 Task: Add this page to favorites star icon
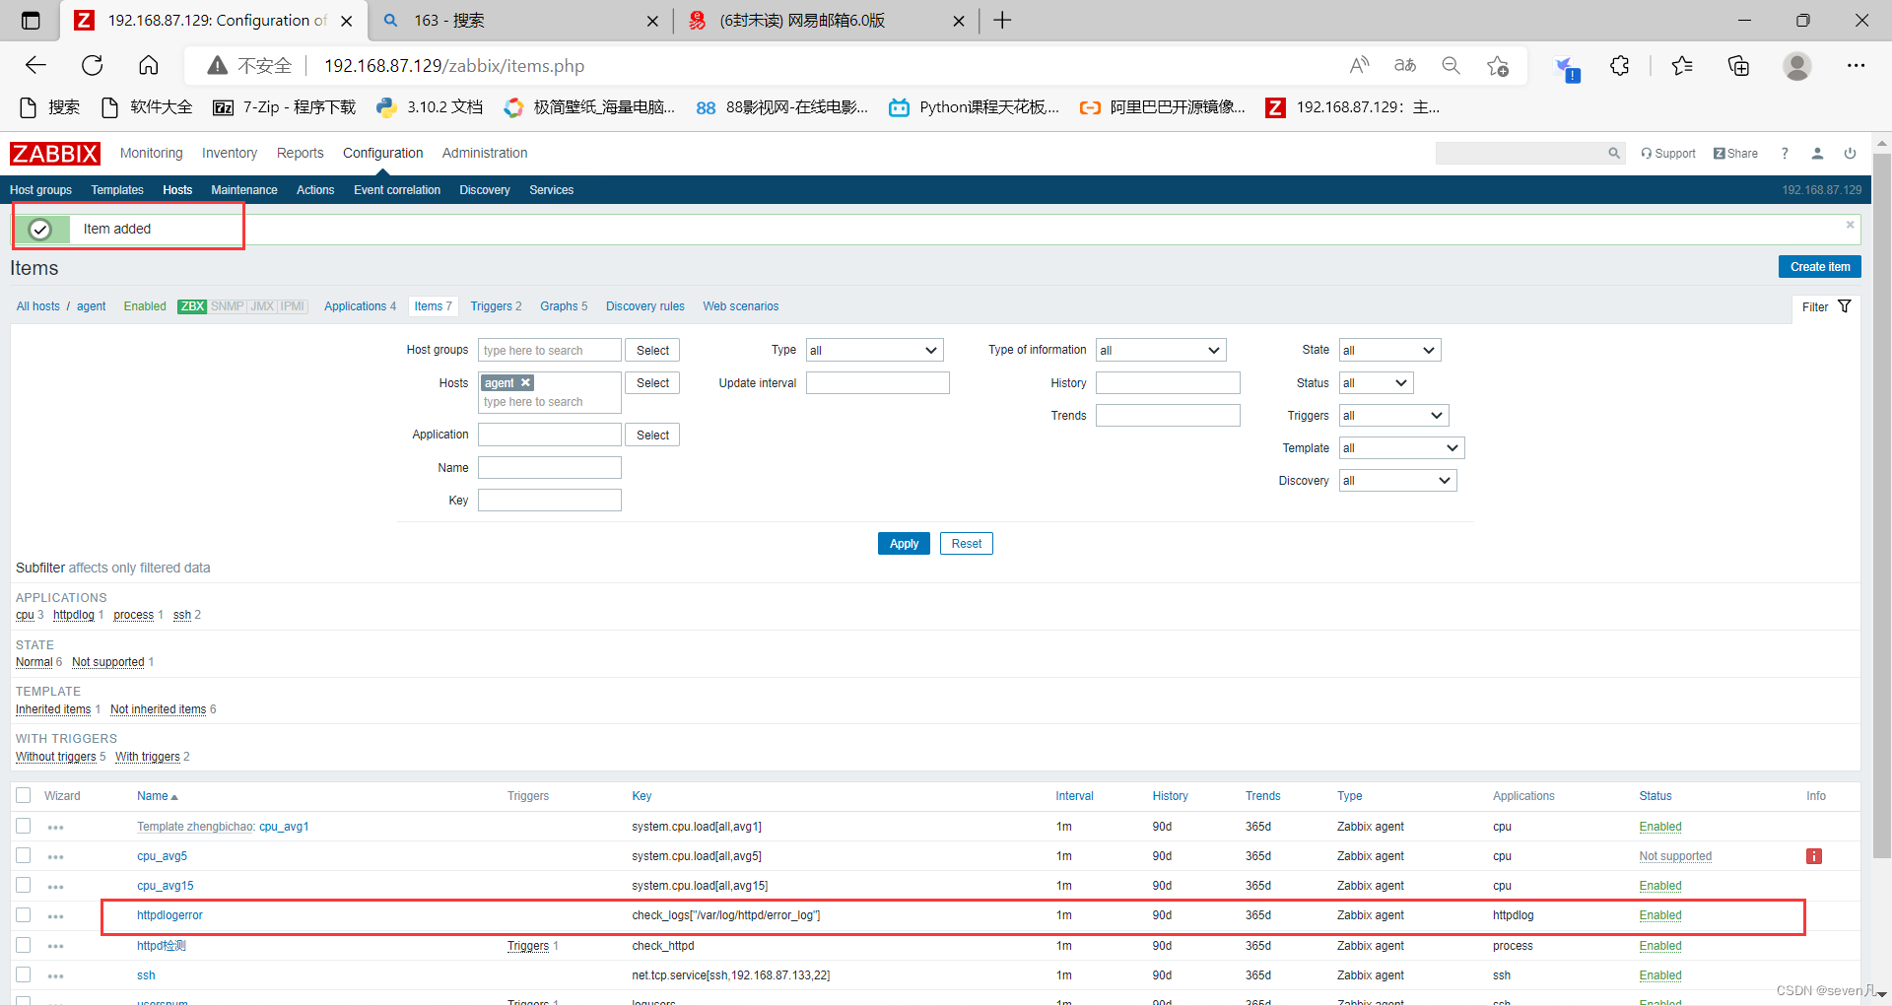point(1498,66)
